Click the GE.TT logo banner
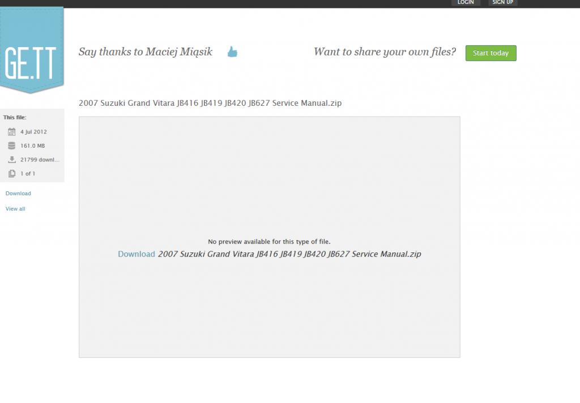 (32, 50)
